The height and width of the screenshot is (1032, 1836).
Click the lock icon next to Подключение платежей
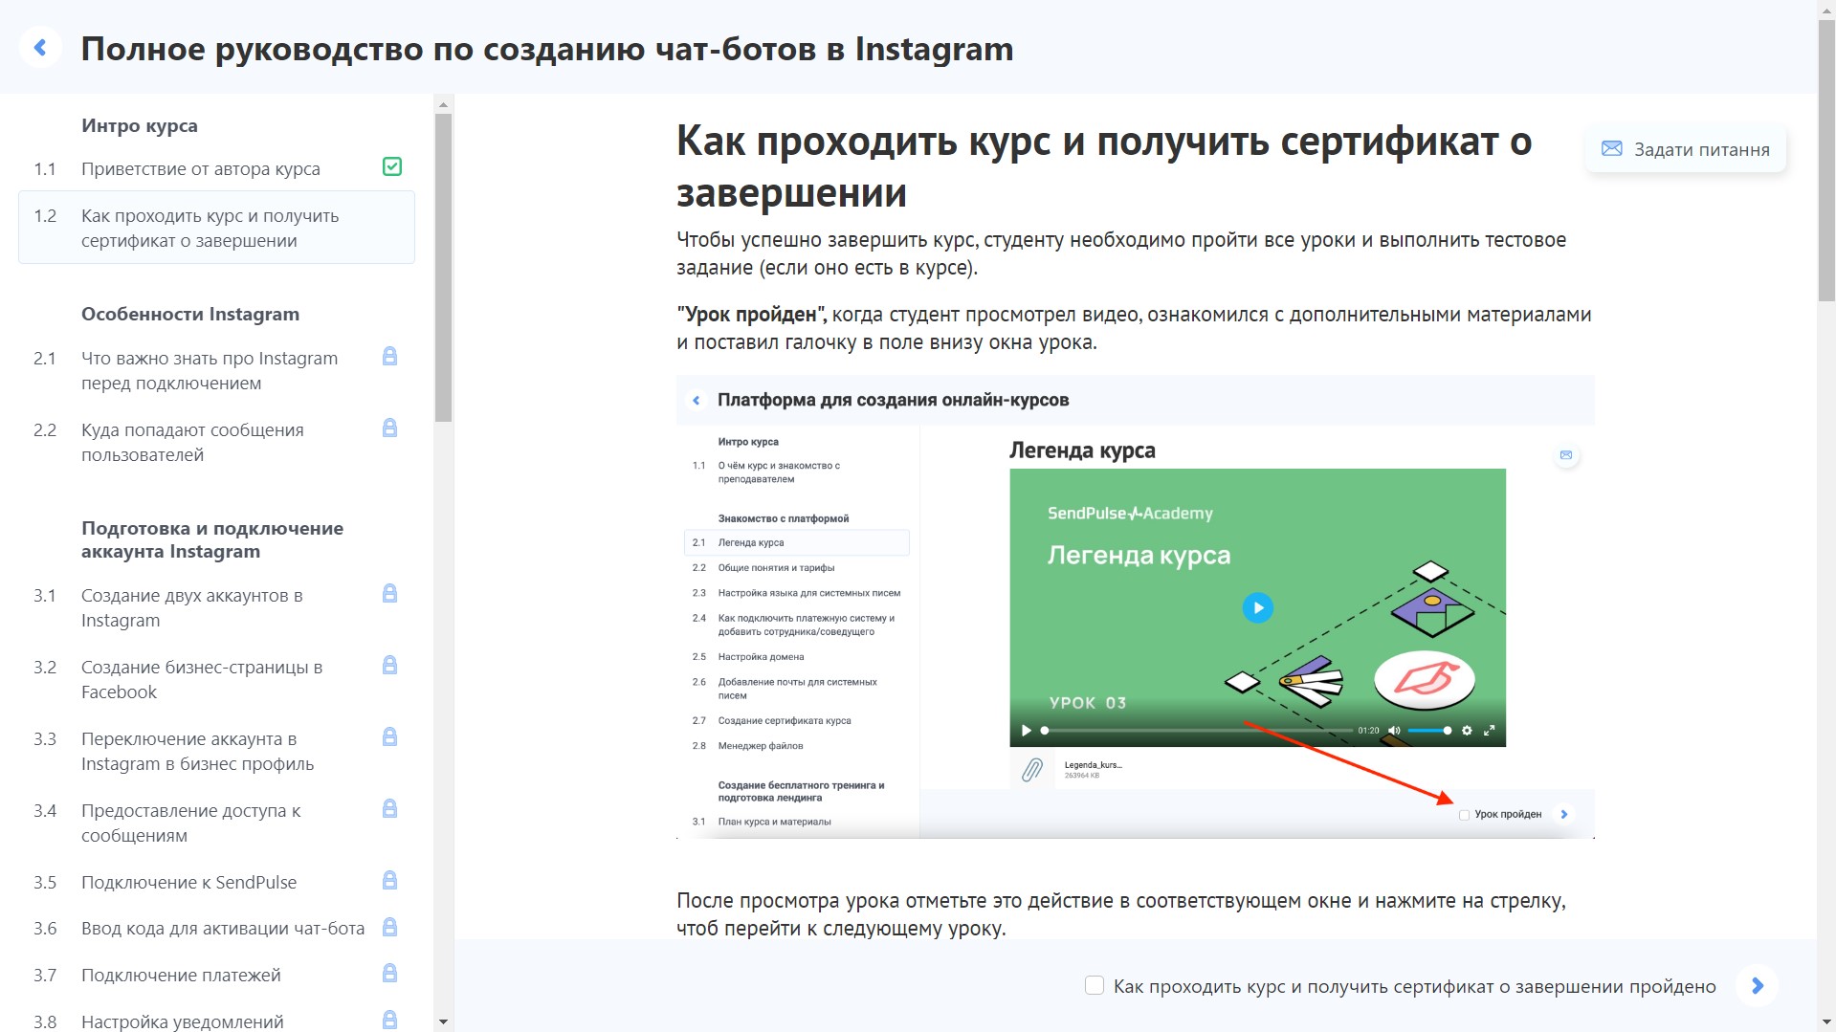[x=389, y=974]
